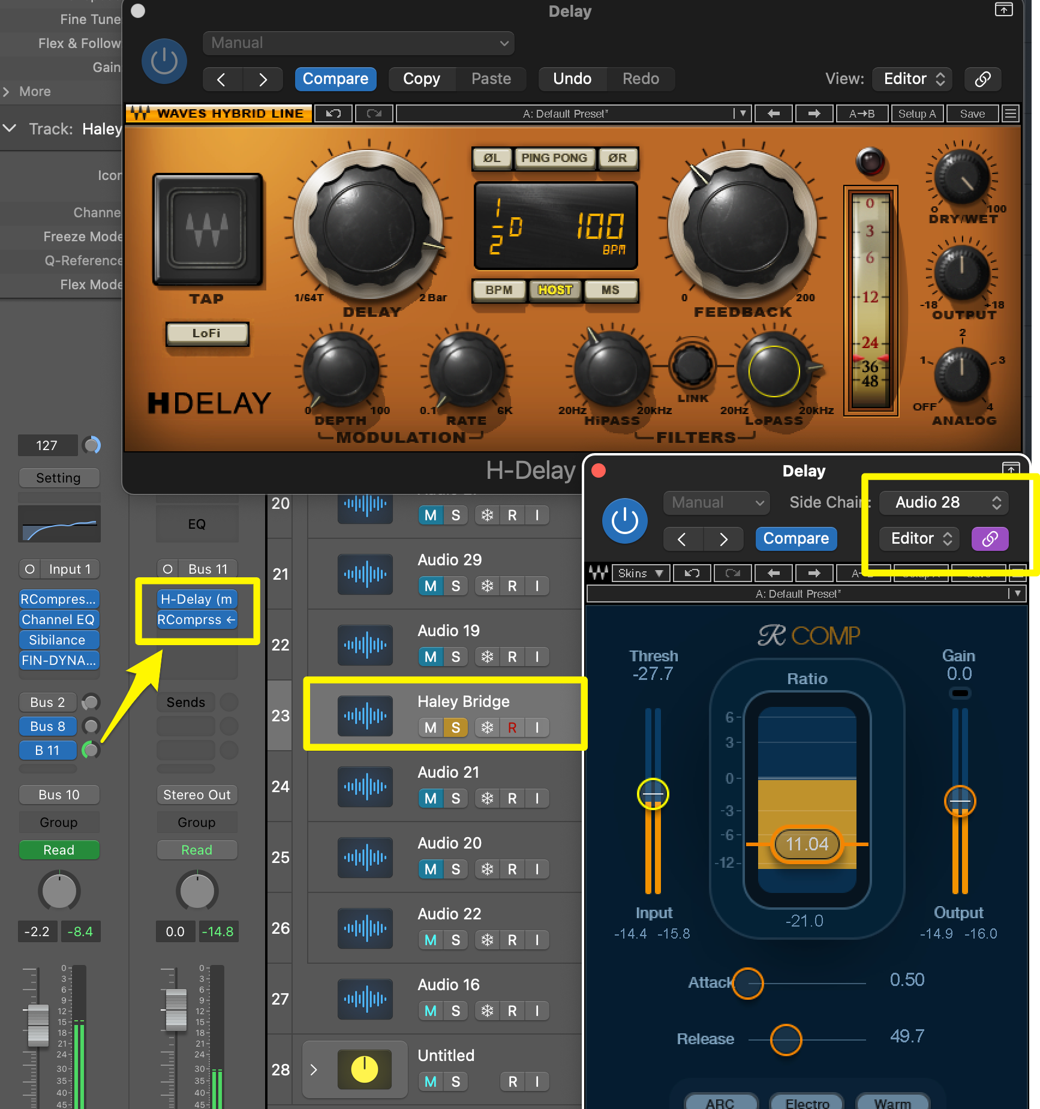The width and height of the screenshot is (1040, 1109).
Task: Click the Haley Bridge track waveform icon
Action: [365, 716]
